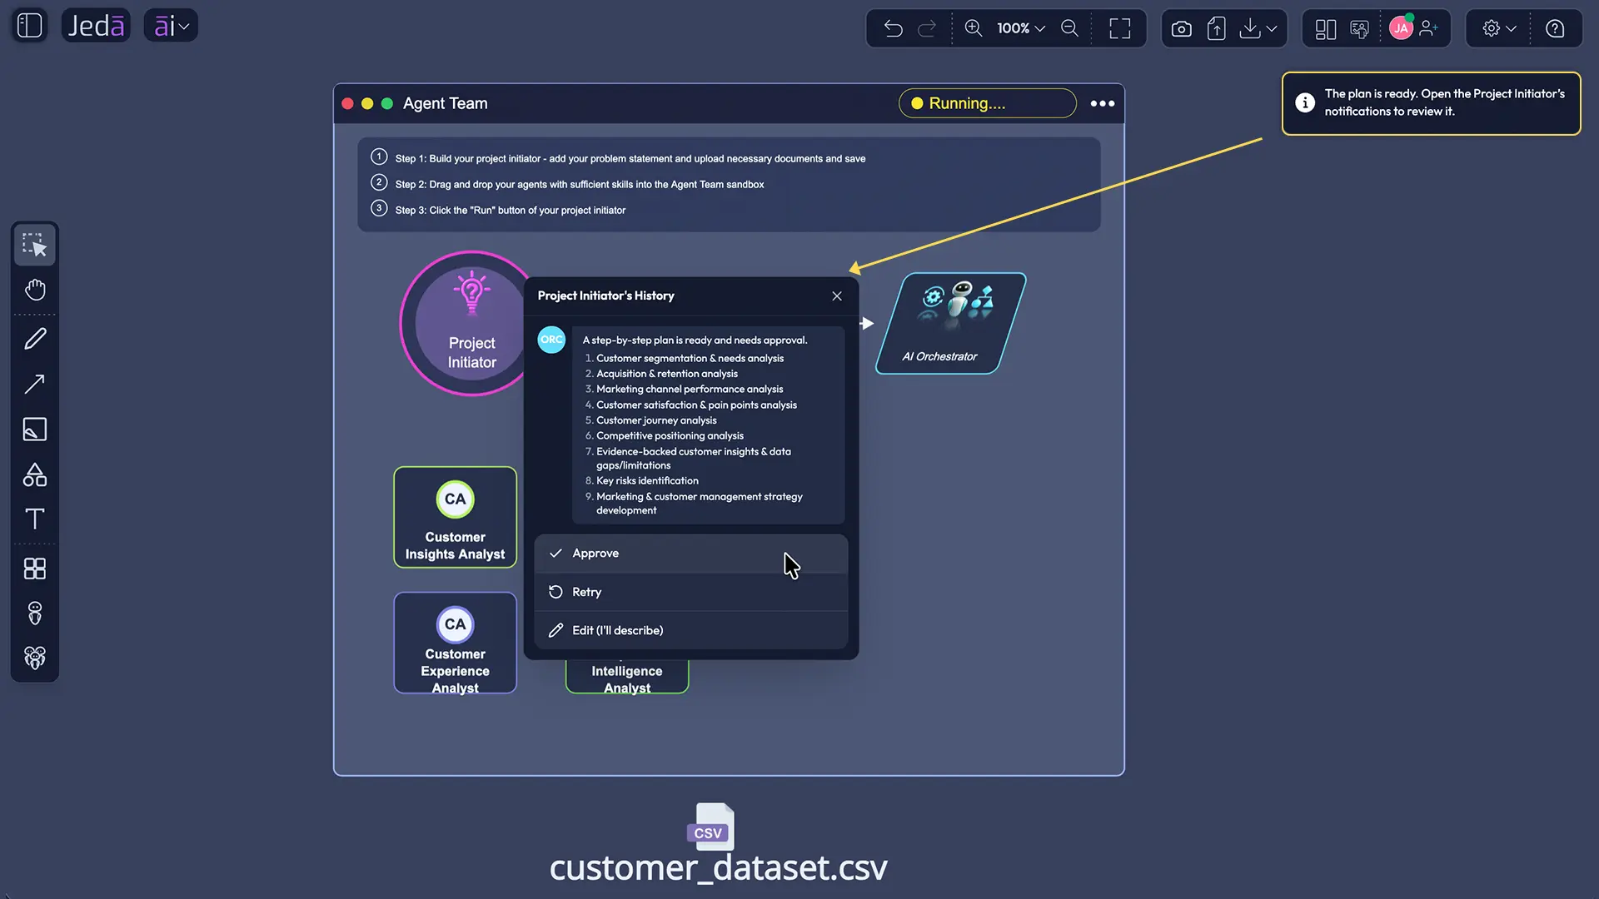Select the AI Orchestrator node
Image resolution: width=1599 pixels, height=899 pixels.
tap(951, 324)
